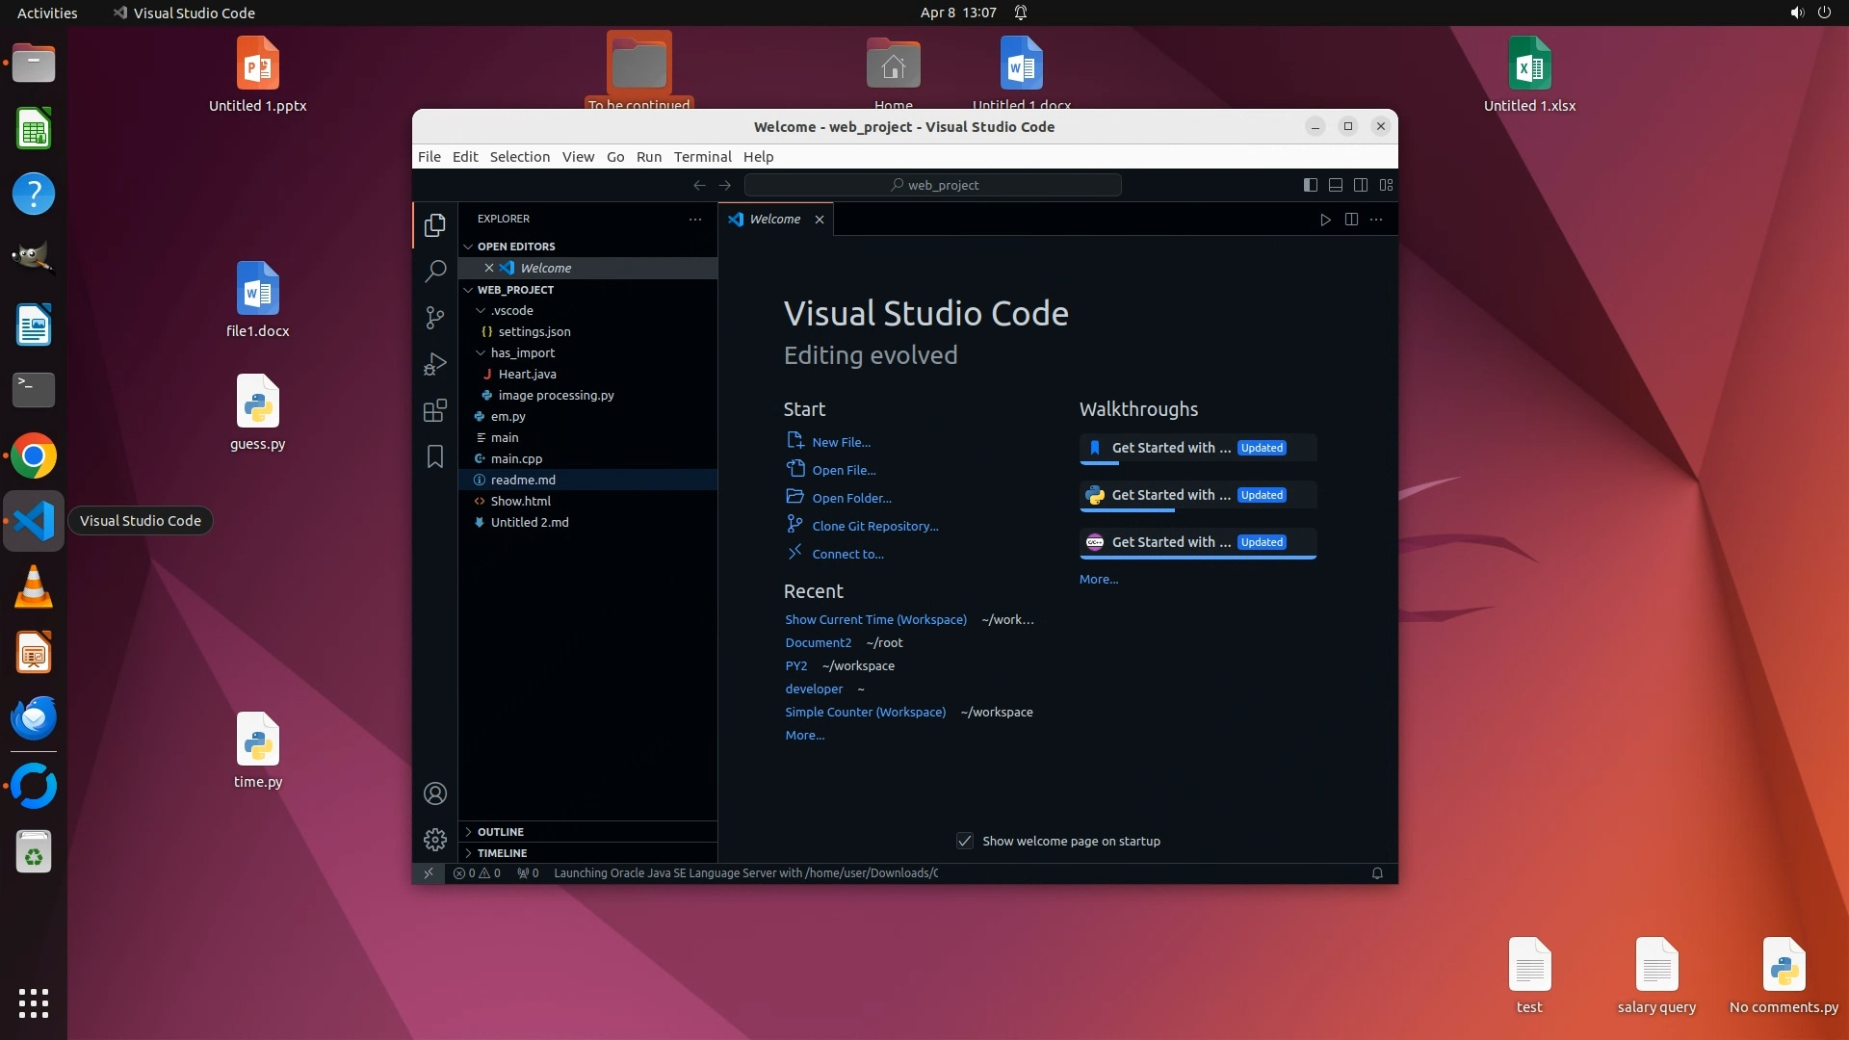Open the Search view in activity bar
The image size is (1849, 1040).
435,271
